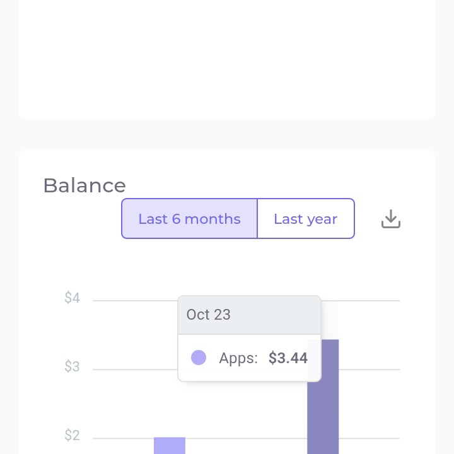Switch chart to Last year
This screenshot has width=454, height=454.
pyautogui.click(x=306, y=219)
